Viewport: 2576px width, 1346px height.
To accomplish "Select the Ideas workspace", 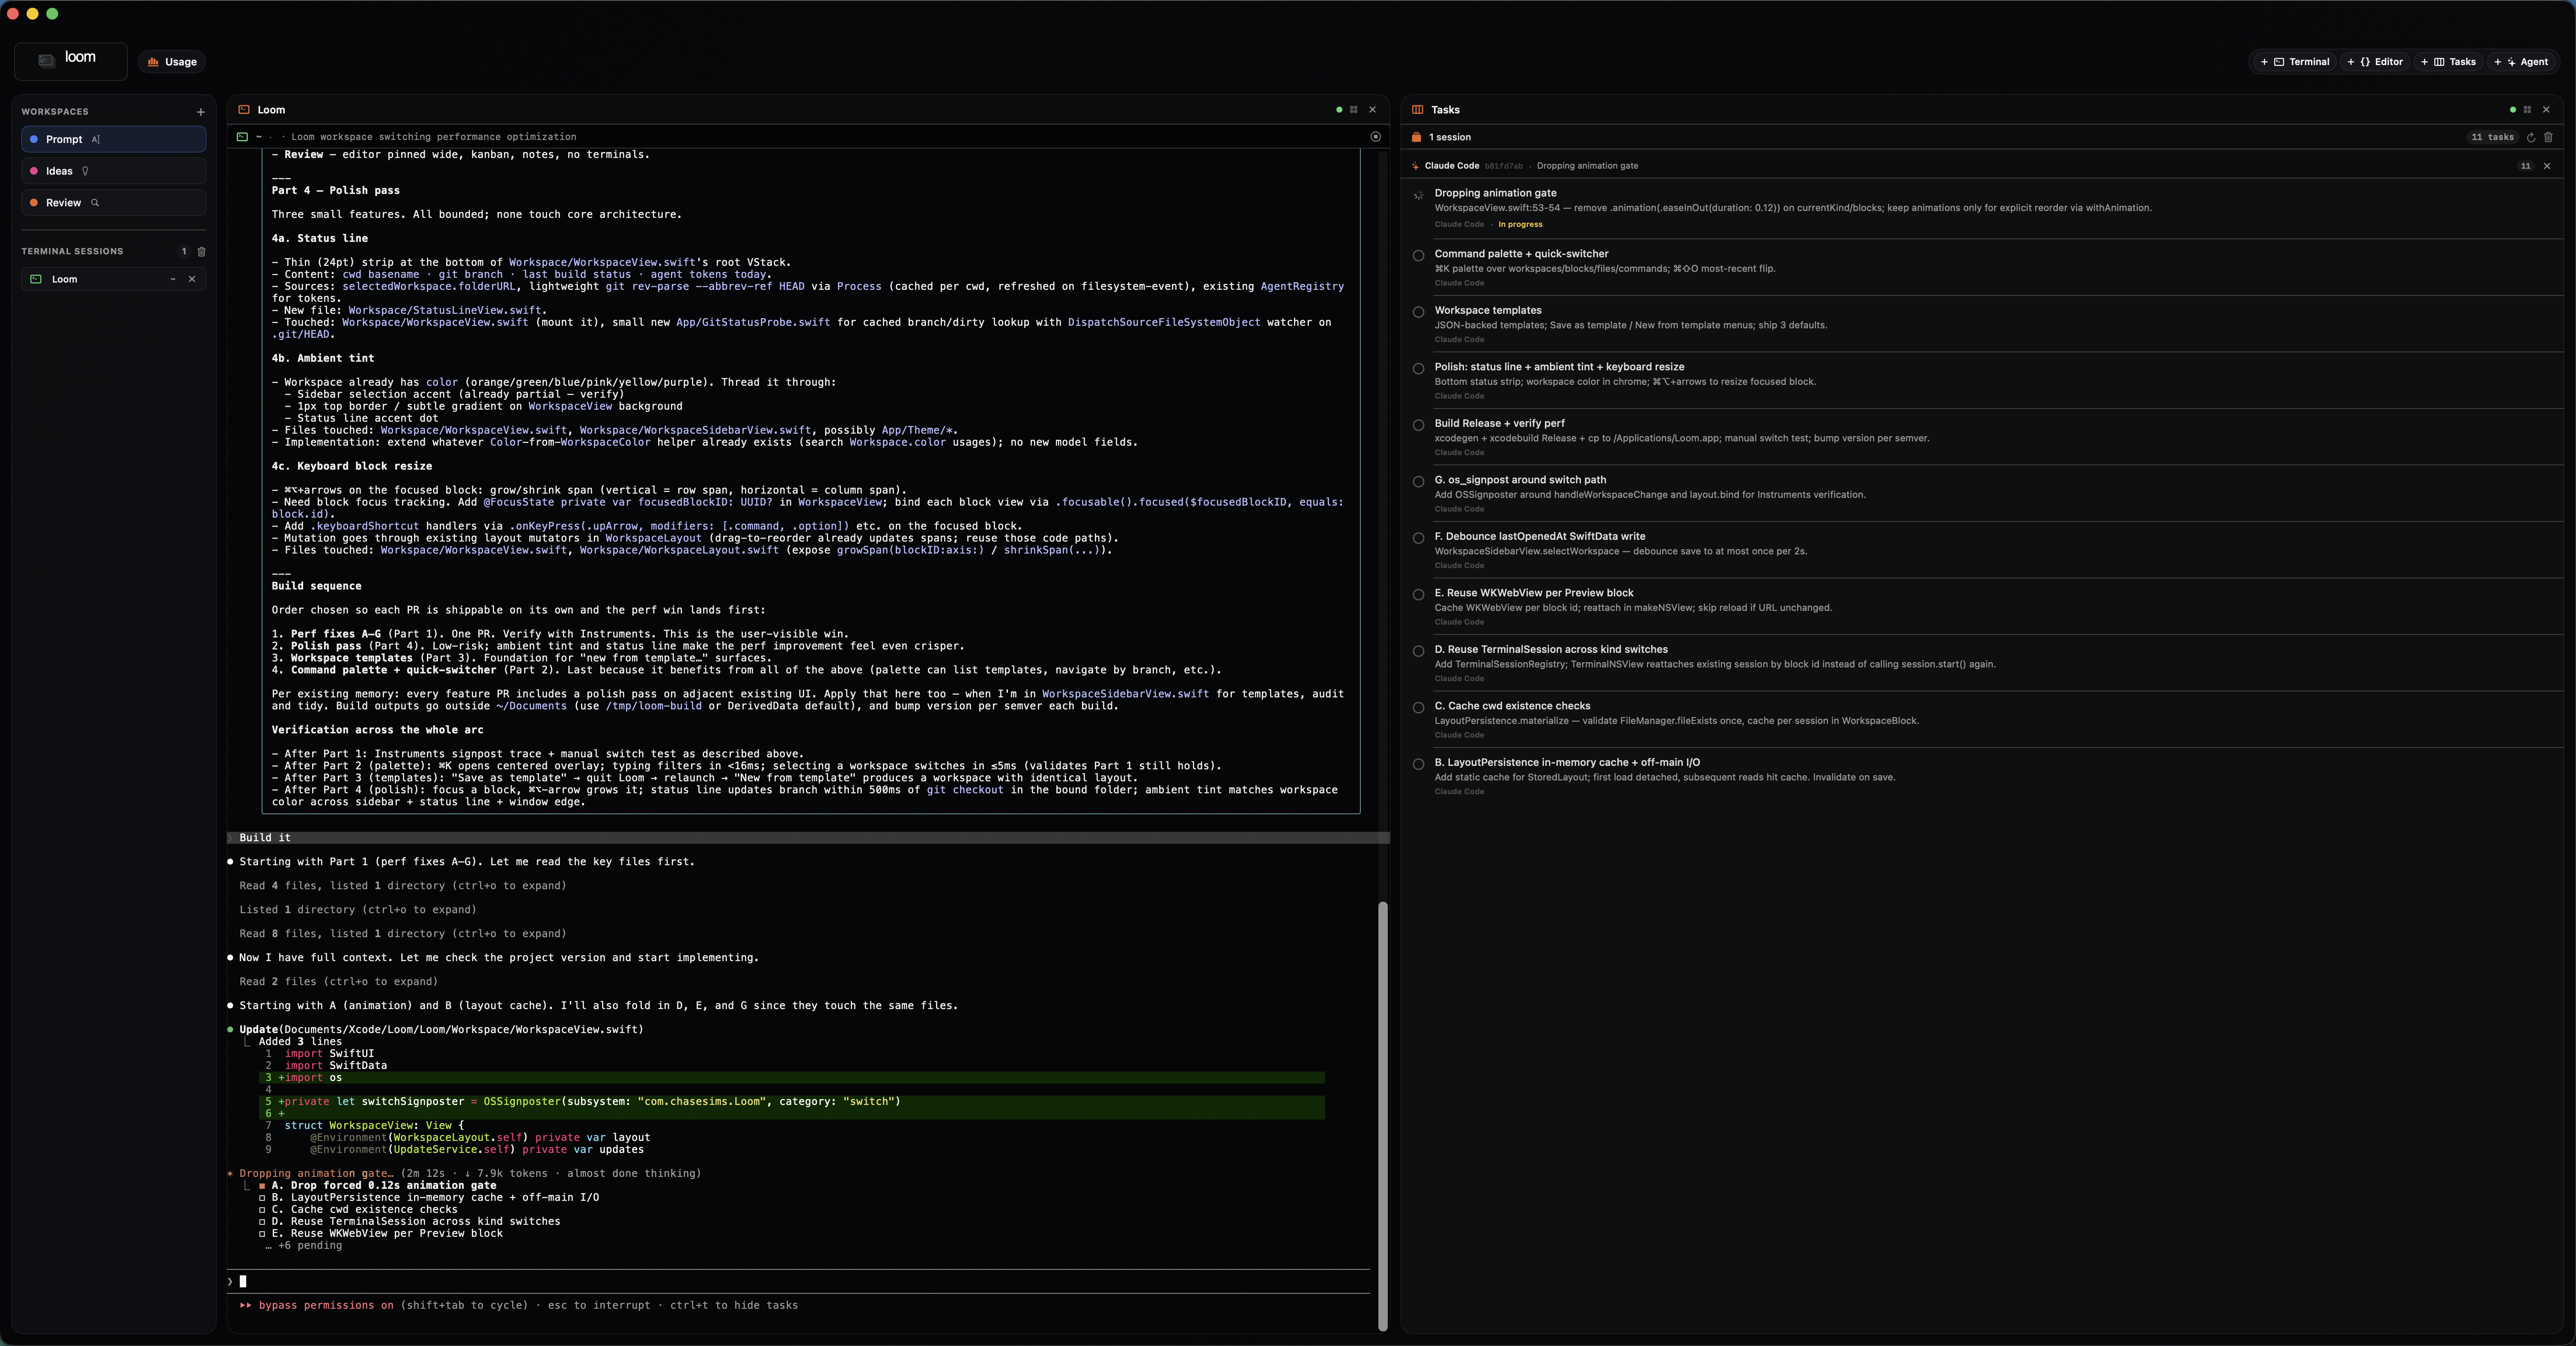I will [114, 171].
